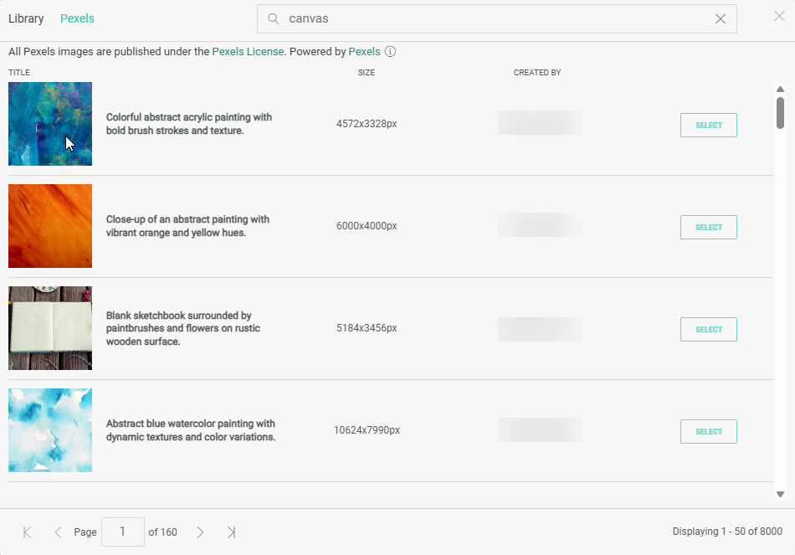795x555 pixels.
Task: Select the blue watercolor painting image
Action: point(708,432)
